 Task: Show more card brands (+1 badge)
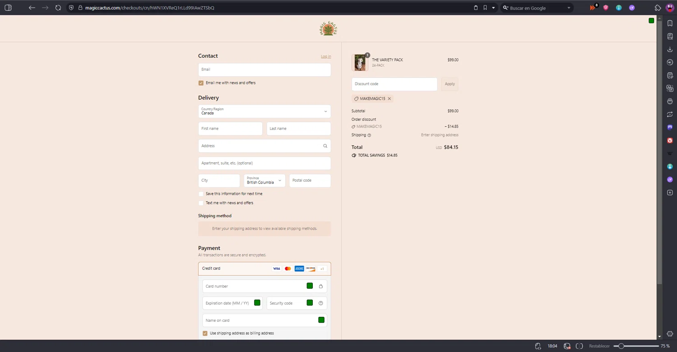(x=322, y=269)
